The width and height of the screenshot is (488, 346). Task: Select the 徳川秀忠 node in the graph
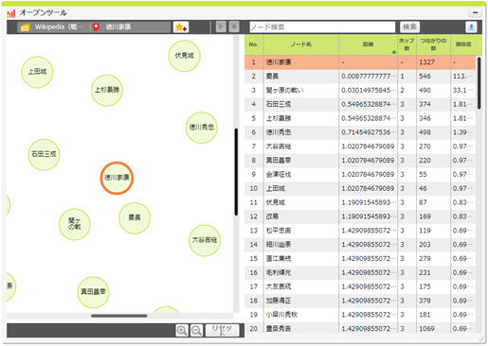[x=202, y=128]
